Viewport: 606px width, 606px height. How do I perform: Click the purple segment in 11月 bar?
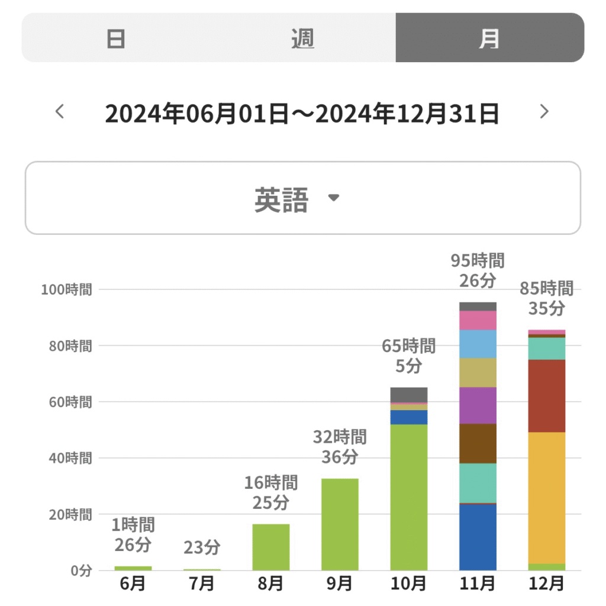click(478, 405)
